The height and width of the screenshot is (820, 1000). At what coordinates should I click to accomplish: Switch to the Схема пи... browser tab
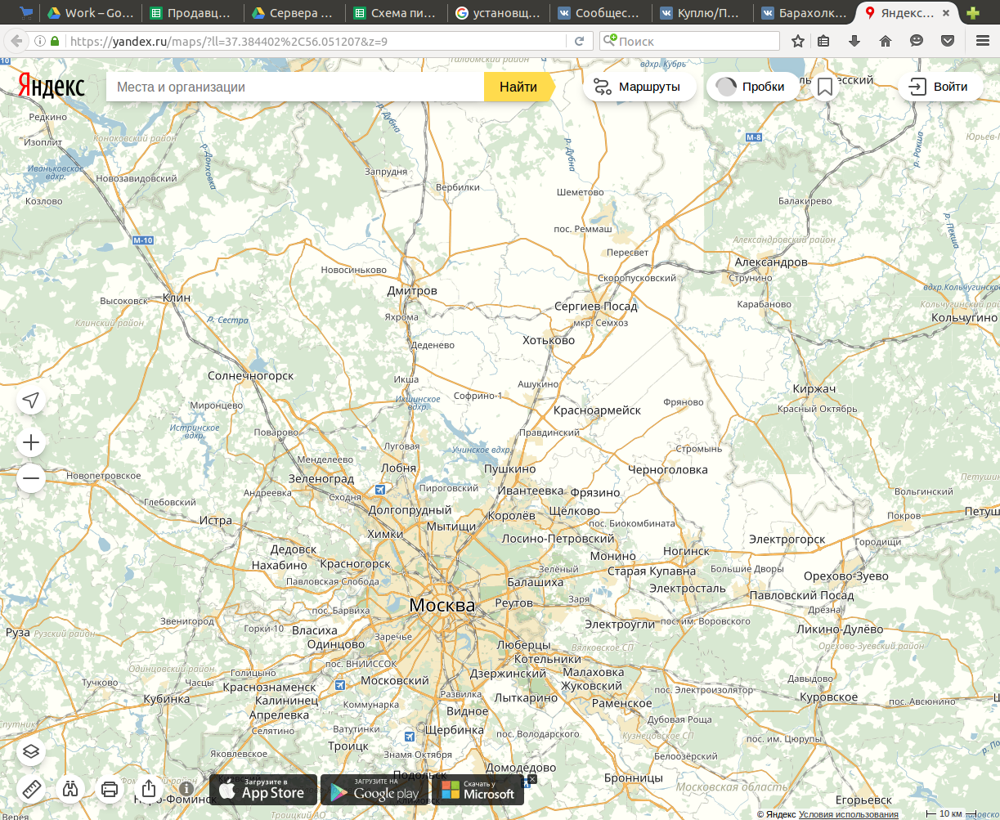pos(396,13)
